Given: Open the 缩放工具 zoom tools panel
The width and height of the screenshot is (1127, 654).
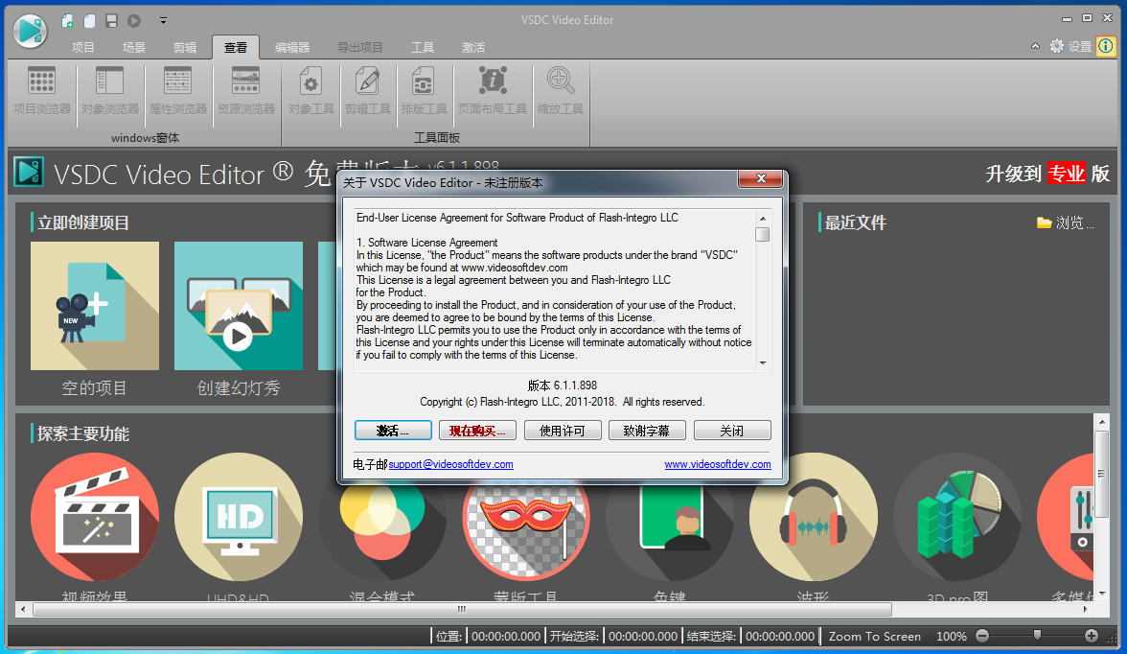Looking at the screenshot, I should (561, 92).
